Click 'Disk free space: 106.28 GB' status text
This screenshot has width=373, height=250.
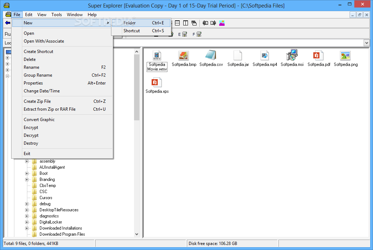coord(213,243)
